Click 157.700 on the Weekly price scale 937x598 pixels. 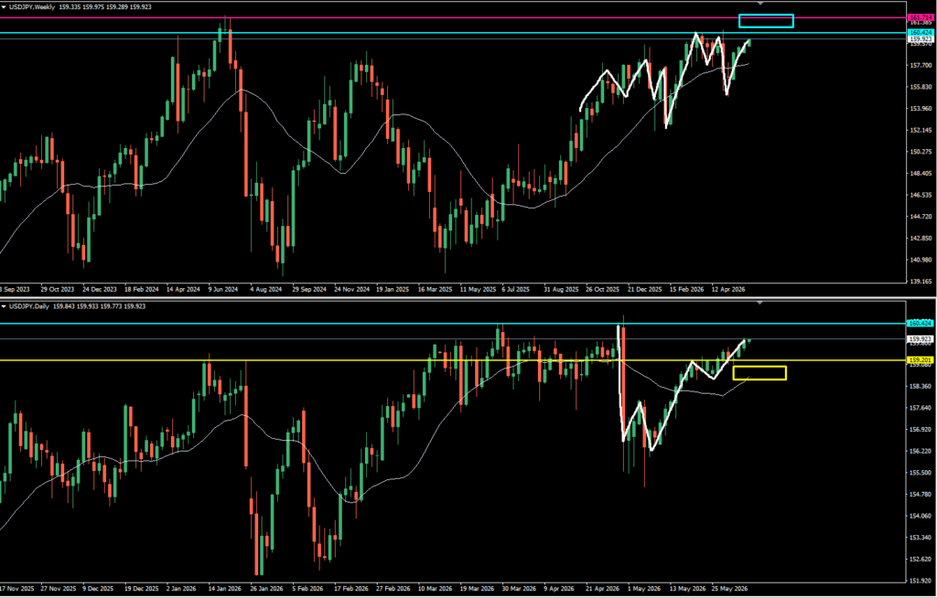point(921,65)
